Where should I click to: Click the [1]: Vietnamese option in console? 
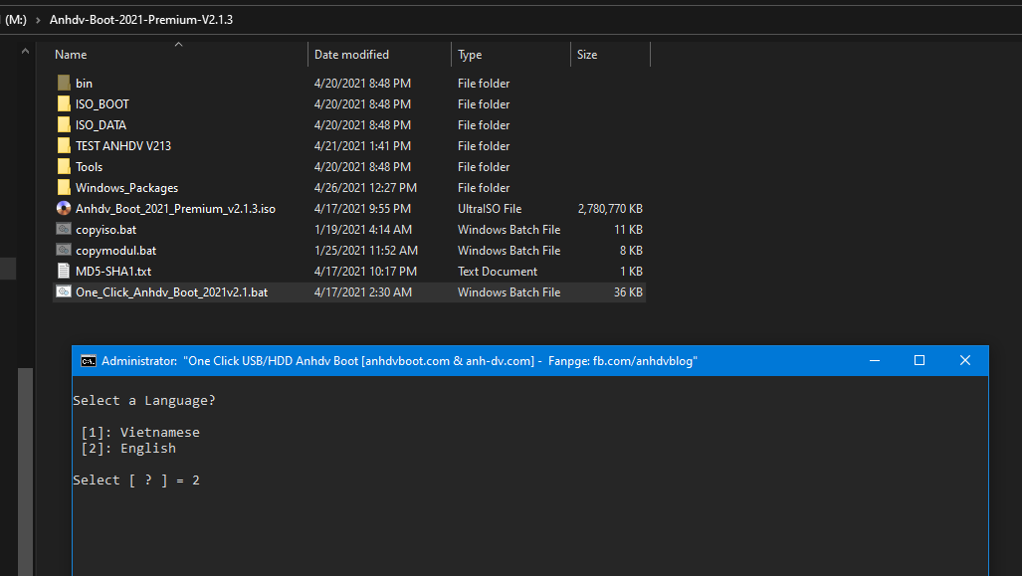pyautogui.click(x=140, y=432)
